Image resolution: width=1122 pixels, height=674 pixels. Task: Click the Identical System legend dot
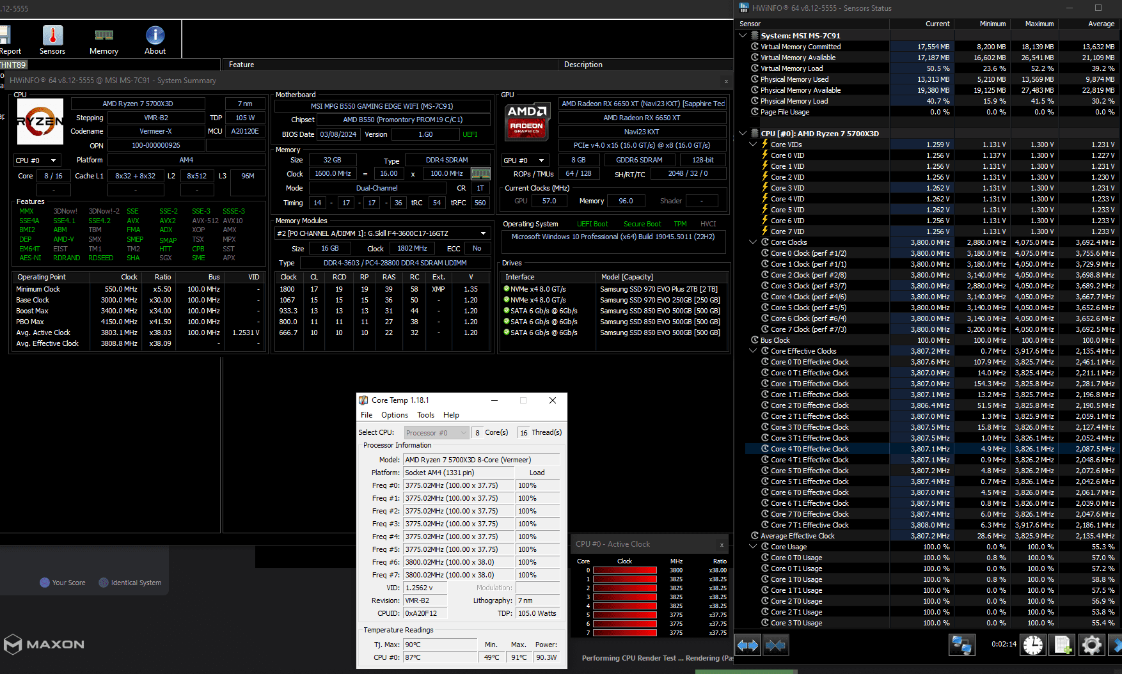click(104, 583)
